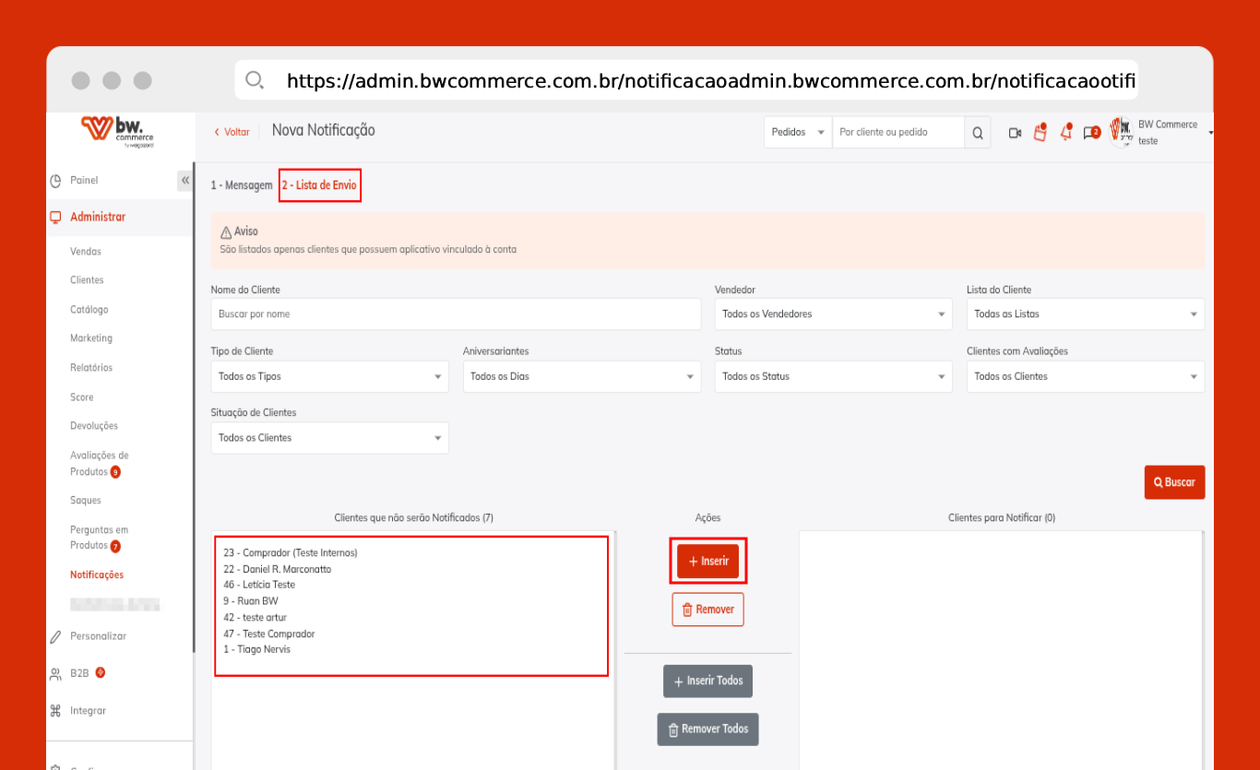Click the Painel pie chart icon
The height and width of the screenshot is (770, 1260).
click(x=55, y=181)
